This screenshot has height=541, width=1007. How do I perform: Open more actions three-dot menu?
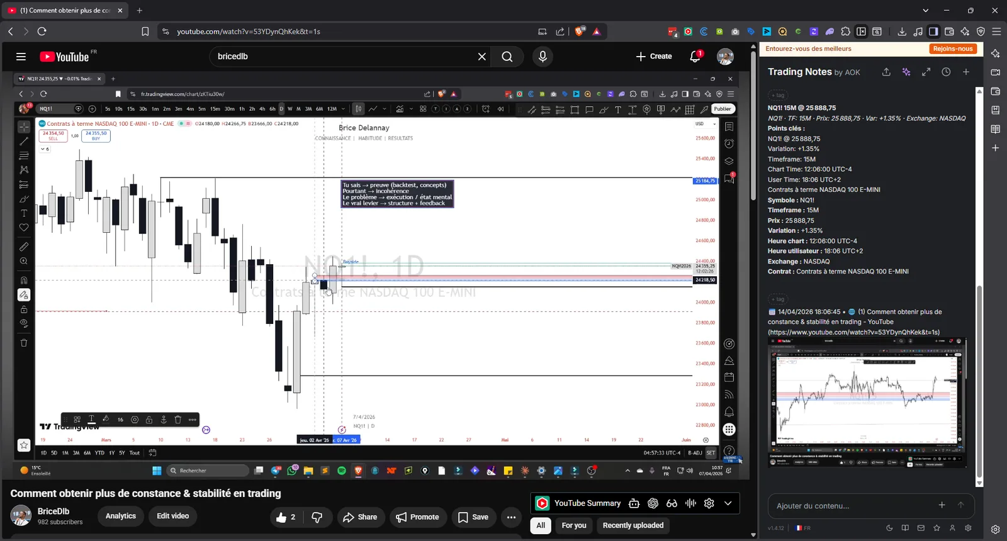[511, 517]
